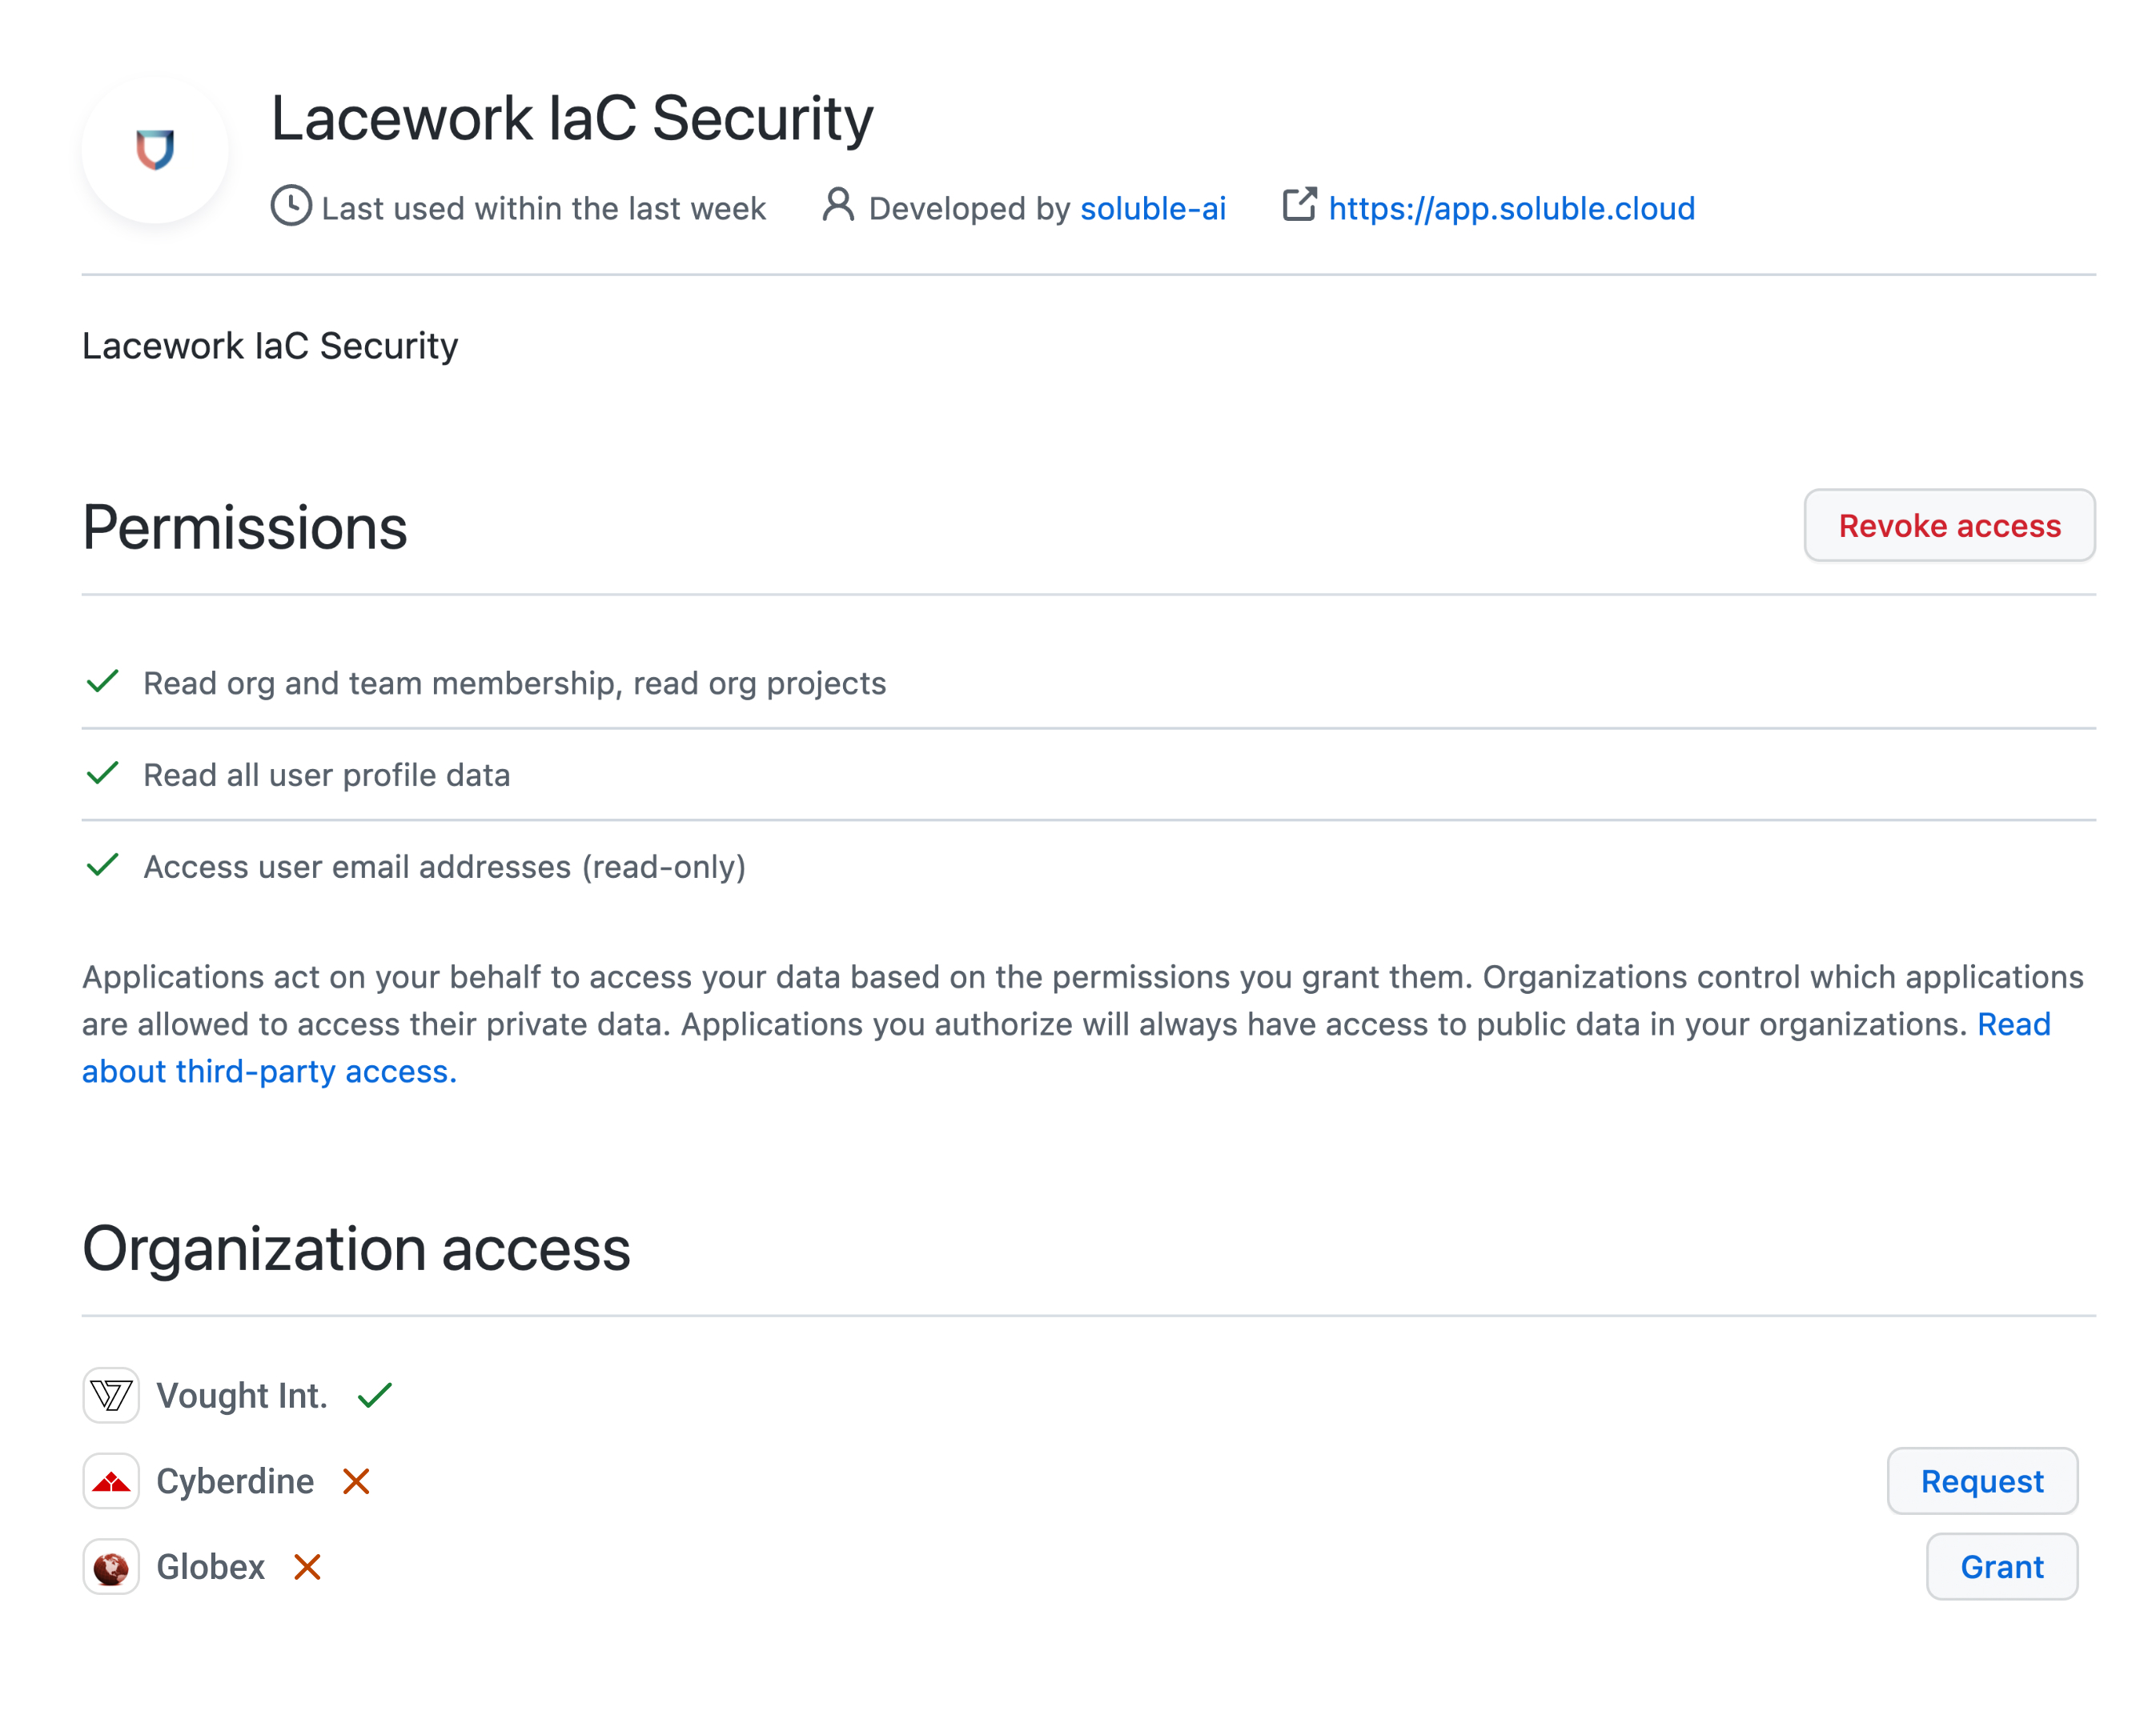Click the checkmark beside Read org and team membership
This screenshot has width=2156, height=1735.
click(103, 682)
